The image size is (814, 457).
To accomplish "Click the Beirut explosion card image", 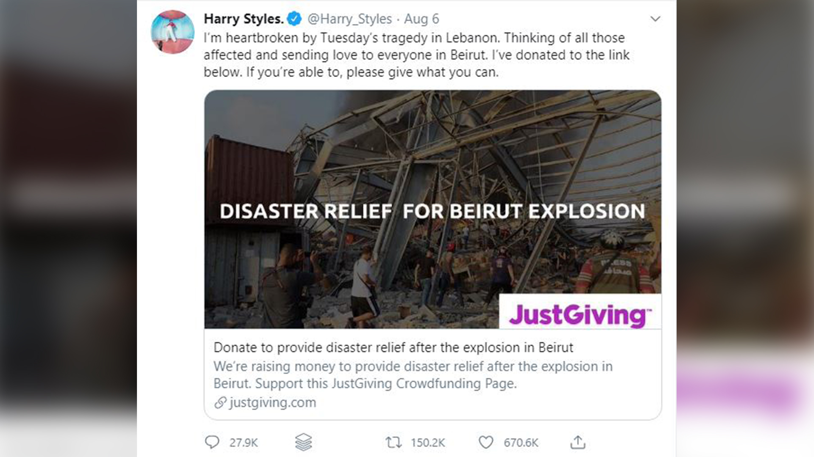I will 432,169.
